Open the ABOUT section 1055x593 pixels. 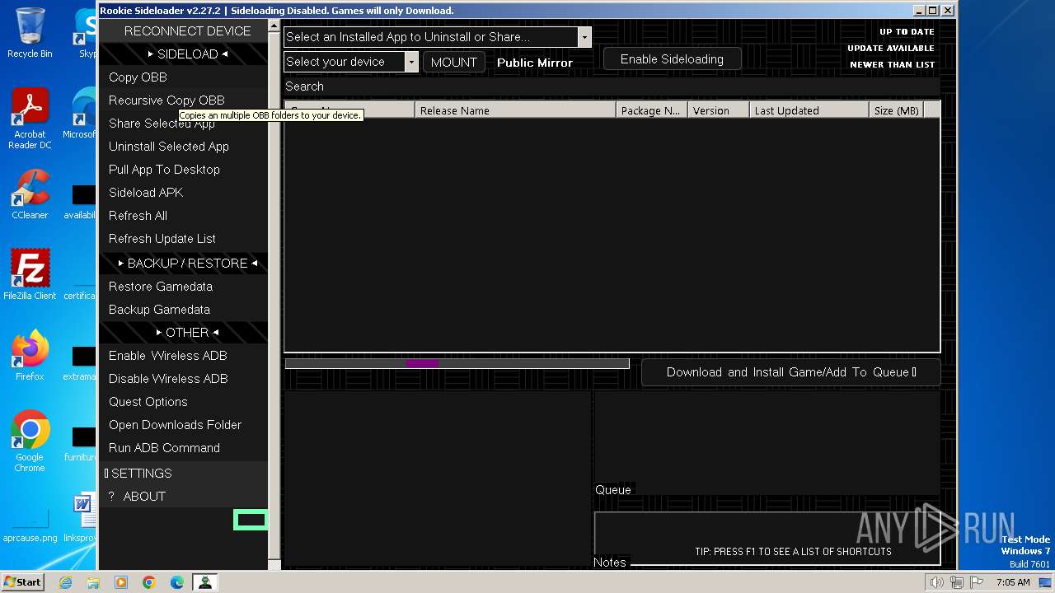click(x=183, y=497)
